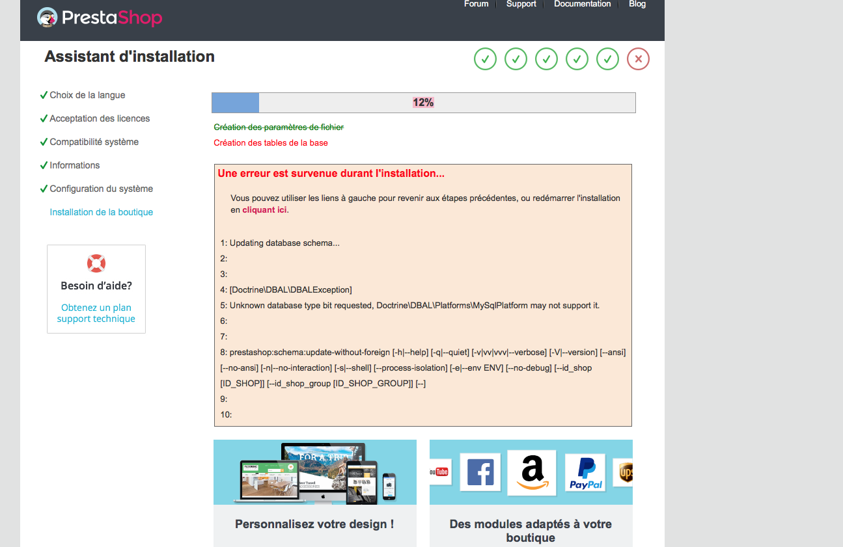Return to Acceptation des licences step
843x547 pixels.
point(100,118)
